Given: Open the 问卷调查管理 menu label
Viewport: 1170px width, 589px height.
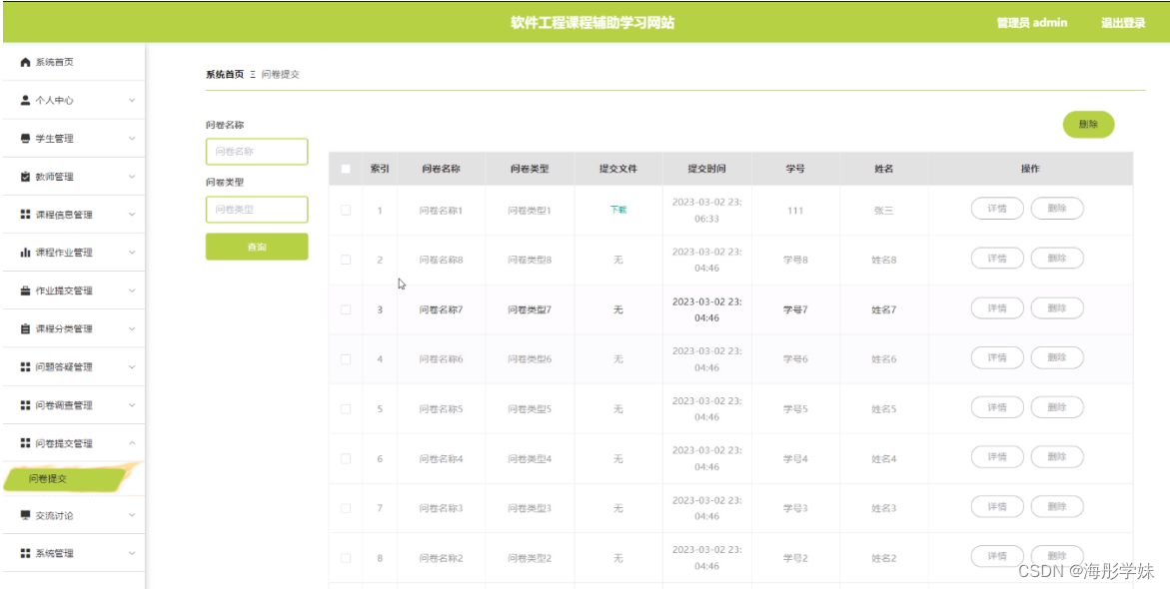Looking at the screenshot, I should click(64, 405).
